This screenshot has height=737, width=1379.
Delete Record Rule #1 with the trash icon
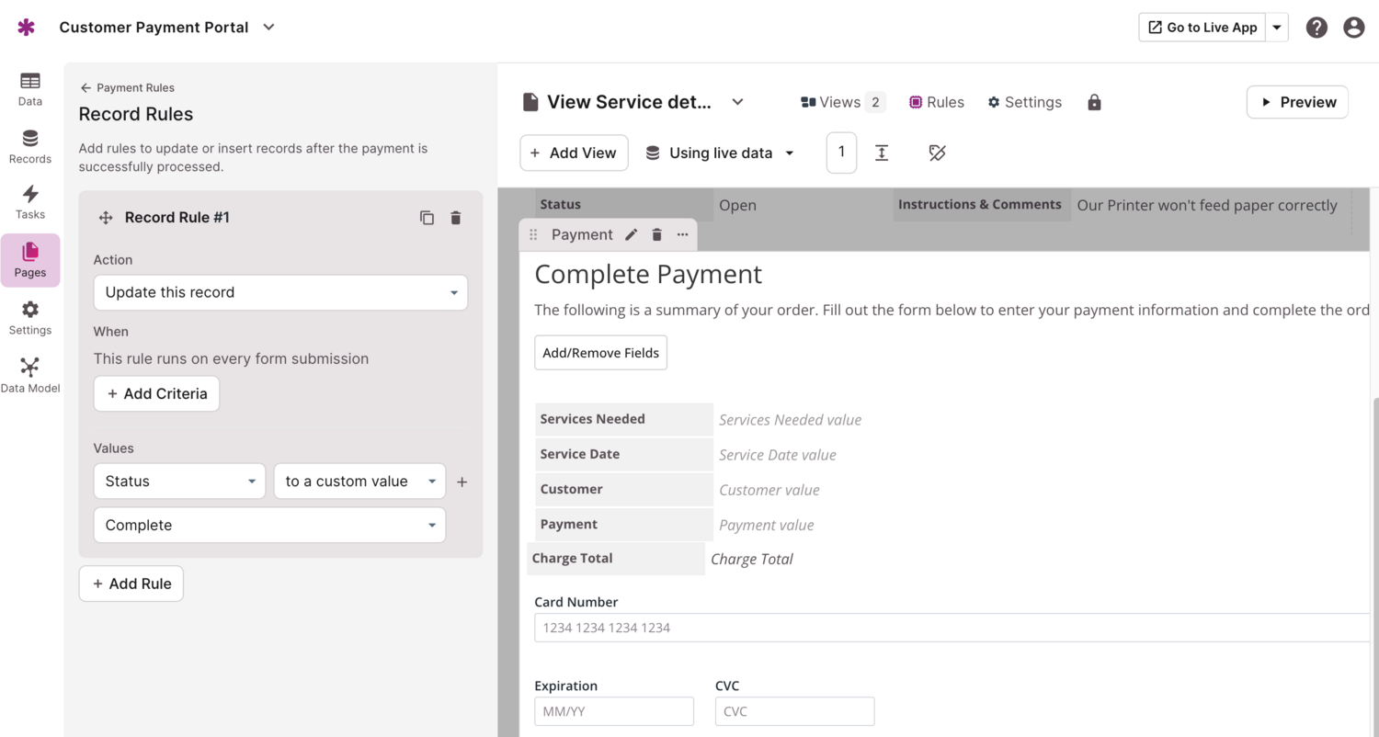(x=455, y=218)
